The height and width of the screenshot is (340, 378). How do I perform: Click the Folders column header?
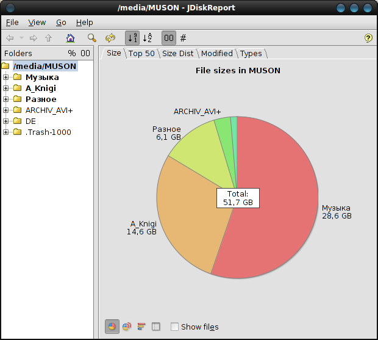pos(18,53)
